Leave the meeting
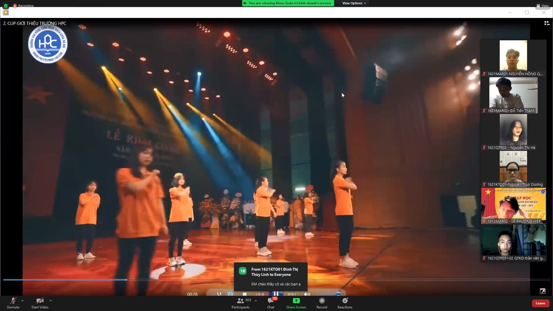This screenshot has height=311, width=553. (x=540, y=303)
